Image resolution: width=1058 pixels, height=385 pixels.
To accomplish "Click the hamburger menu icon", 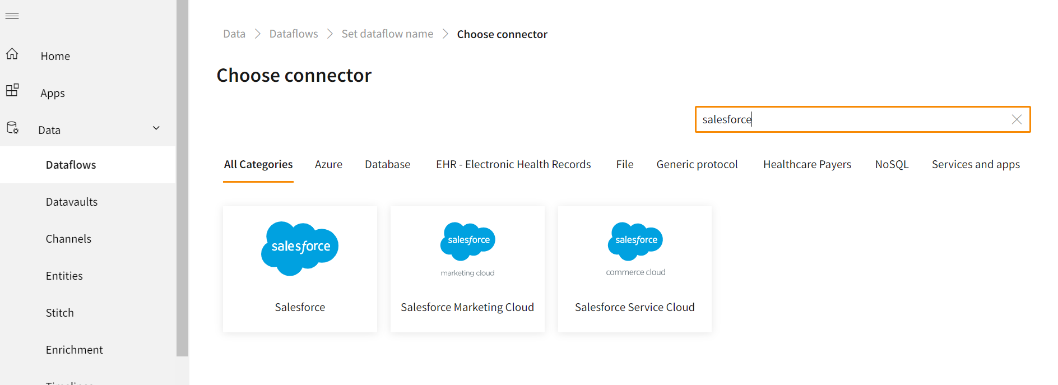I will pyautogui.click(x=12, y=16).
